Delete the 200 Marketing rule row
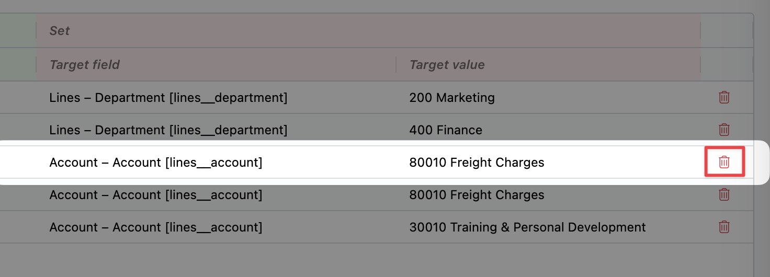 coord(724,97)
